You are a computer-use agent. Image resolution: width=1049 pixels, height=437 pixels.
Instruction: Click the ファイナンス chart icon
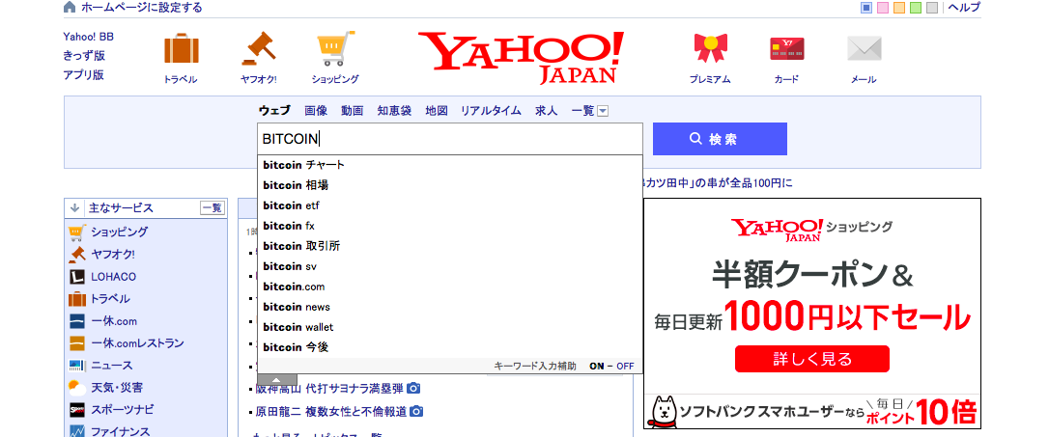(x=77, y=431)
